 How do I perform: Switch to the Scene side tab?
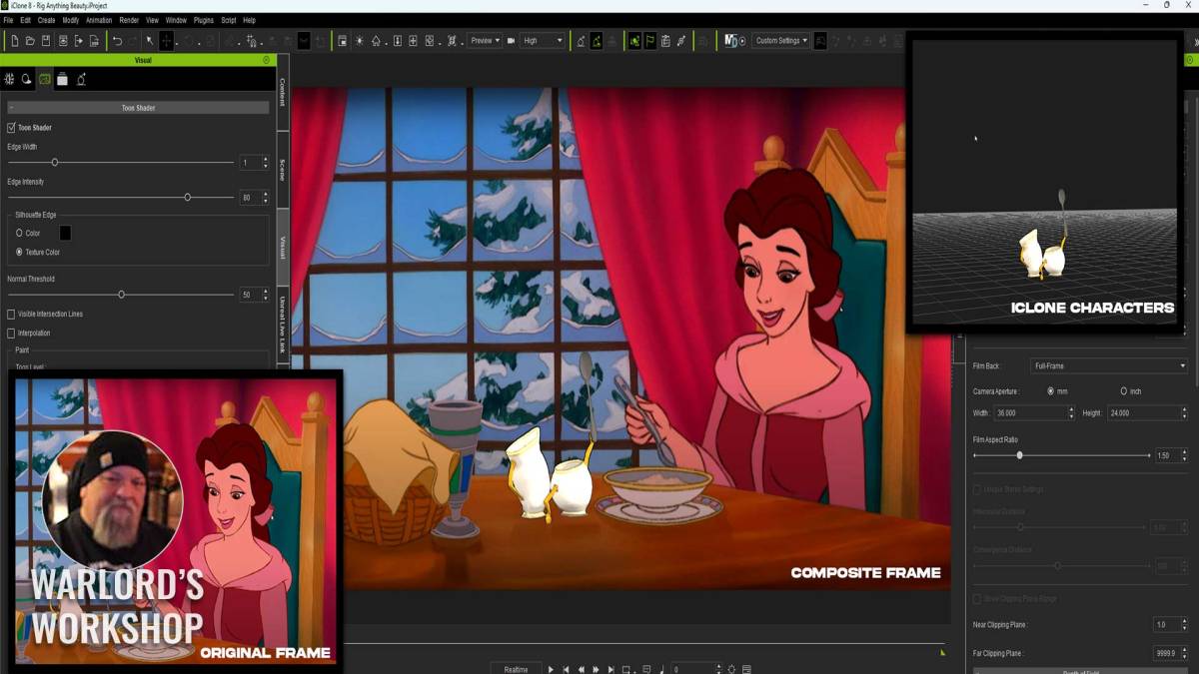click(283, 170)
